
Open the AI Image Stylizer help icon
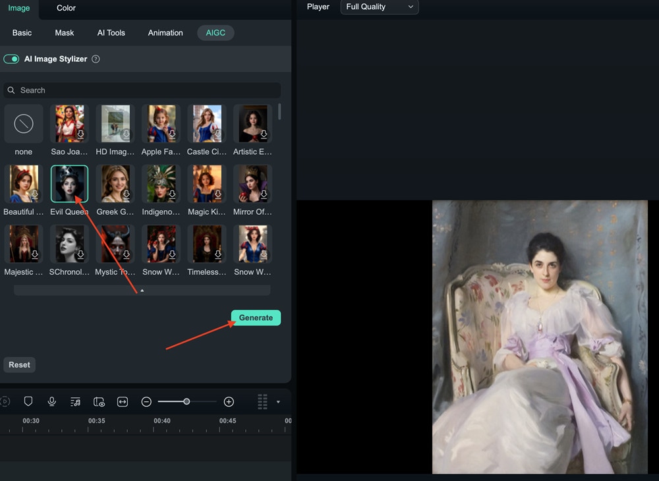96,59
